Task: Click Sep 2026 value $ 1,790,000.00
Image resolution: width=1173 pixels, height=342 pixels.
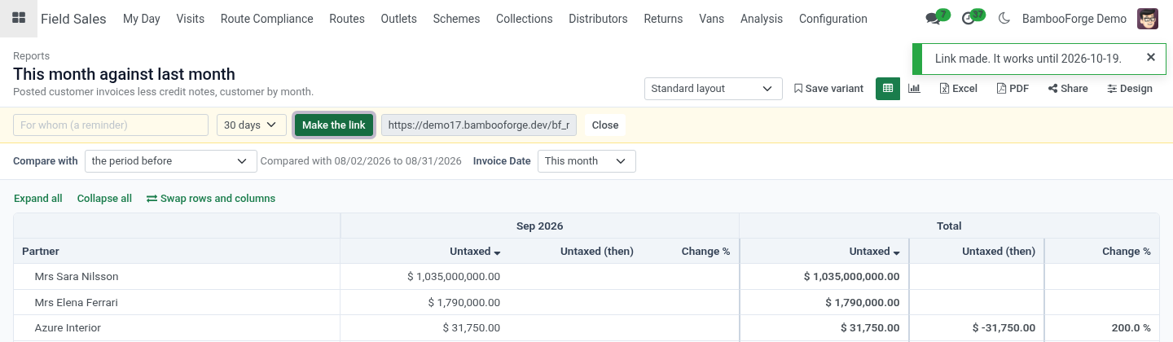Action: tap(464, 303)
